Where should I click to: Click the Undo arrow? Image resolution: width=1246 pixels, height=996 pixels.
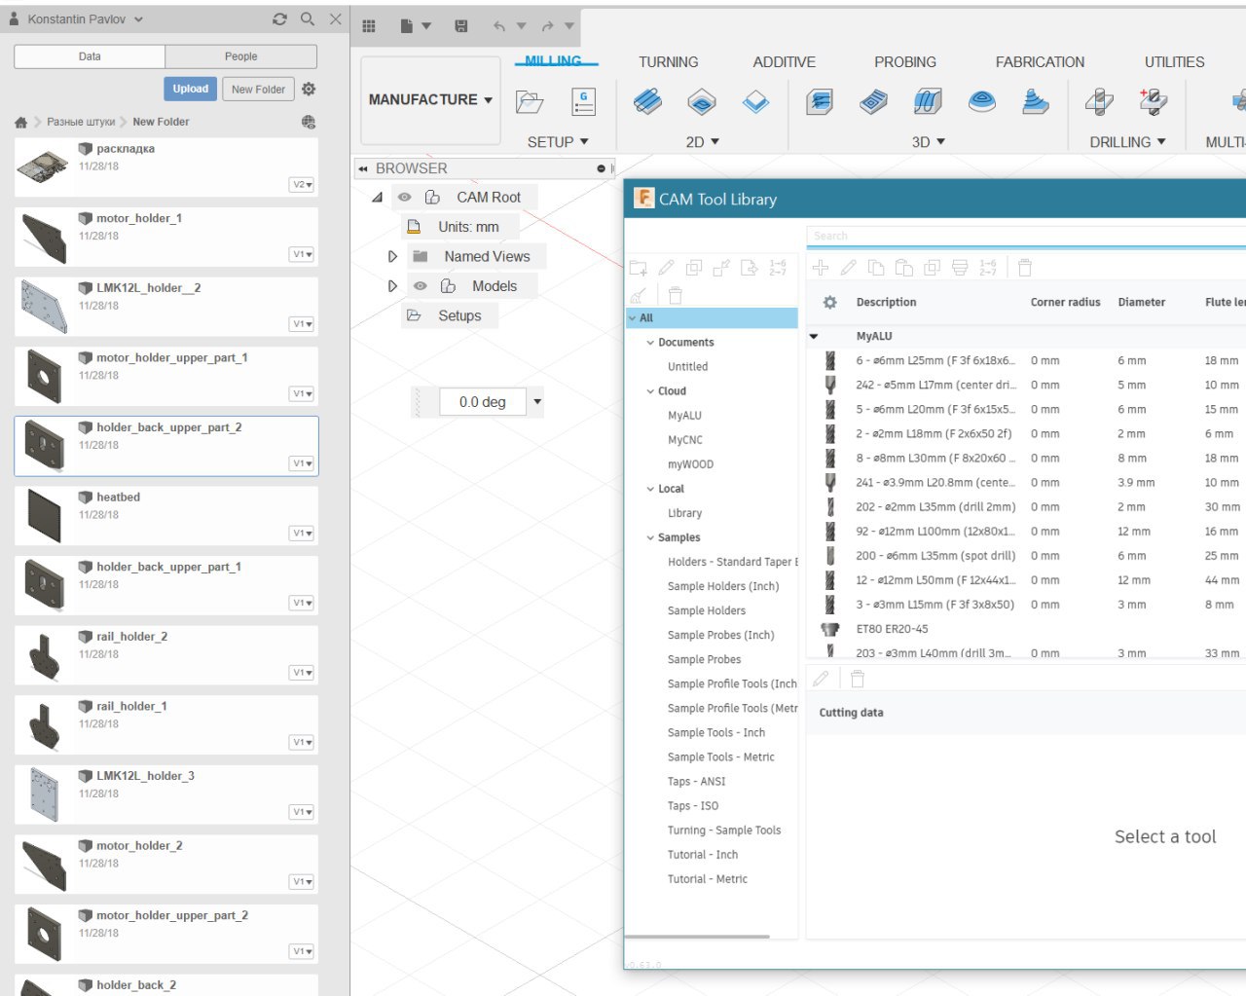click(499, 26)
